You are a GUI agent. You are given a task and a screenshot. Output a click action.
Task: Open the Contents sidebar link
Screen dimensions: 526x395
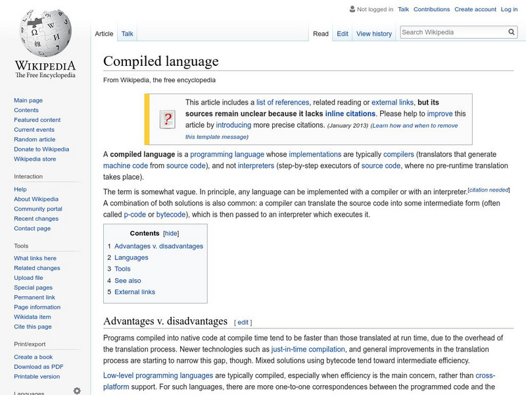[x=26, y=110]
